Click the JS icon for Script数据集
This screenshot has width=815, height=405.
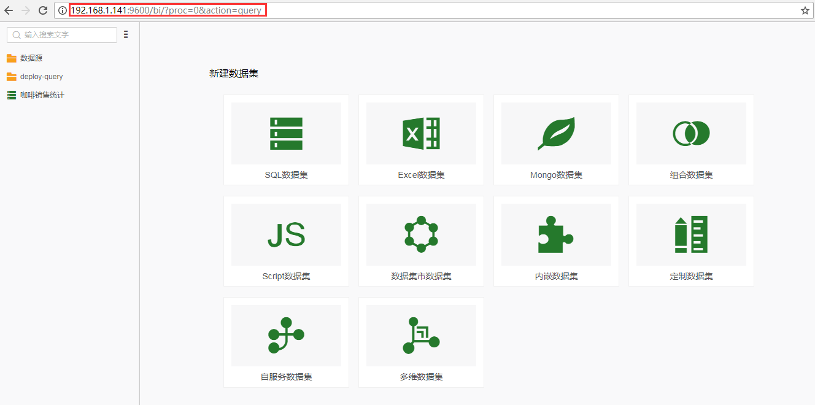point(286,234)
